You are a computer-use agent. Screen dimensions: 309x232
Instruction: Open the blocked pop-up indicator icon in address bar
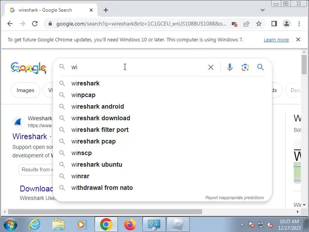coord(234,24)
